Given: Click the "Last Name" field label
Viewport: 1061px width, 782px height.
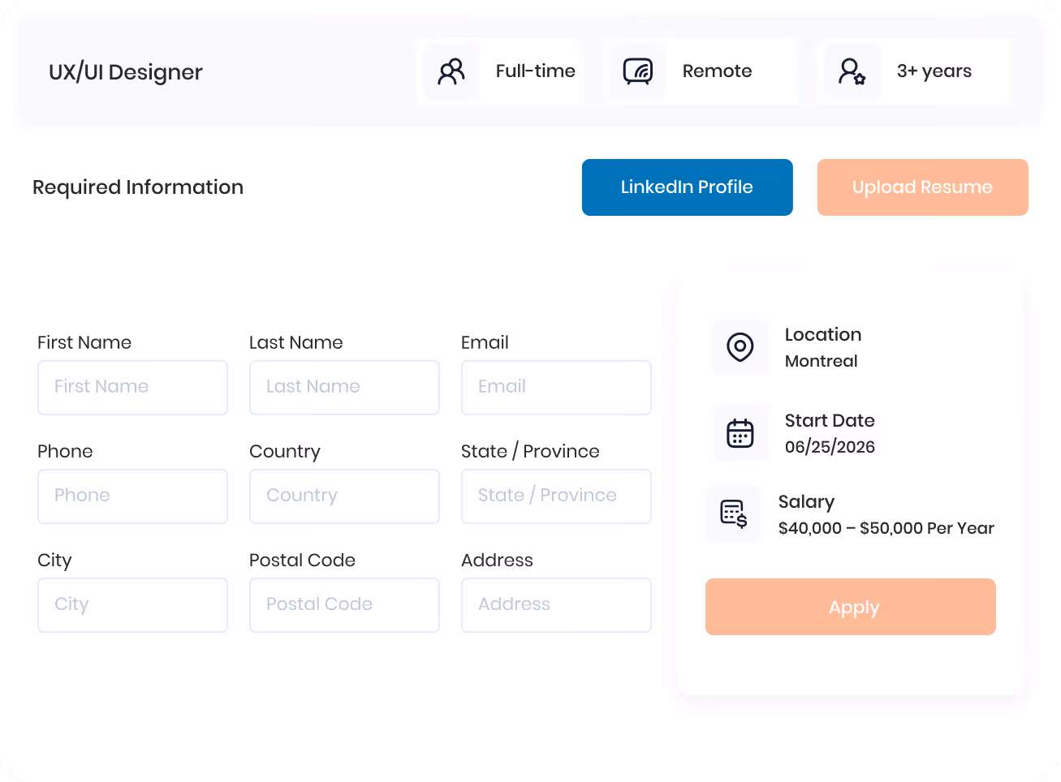Looking at the screenshot, I should [296, 342].
